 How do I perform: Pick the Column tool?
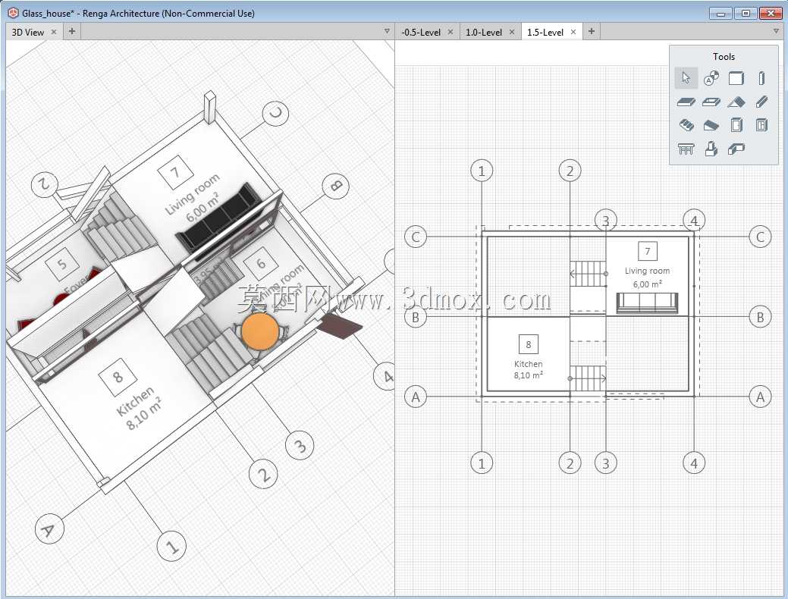[761, 78]
